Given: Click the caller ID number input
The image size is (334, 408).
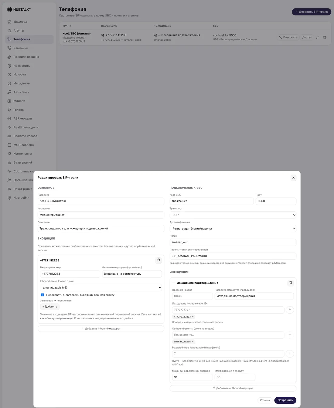Looking at the screenshot, I should tap(228, 310).
